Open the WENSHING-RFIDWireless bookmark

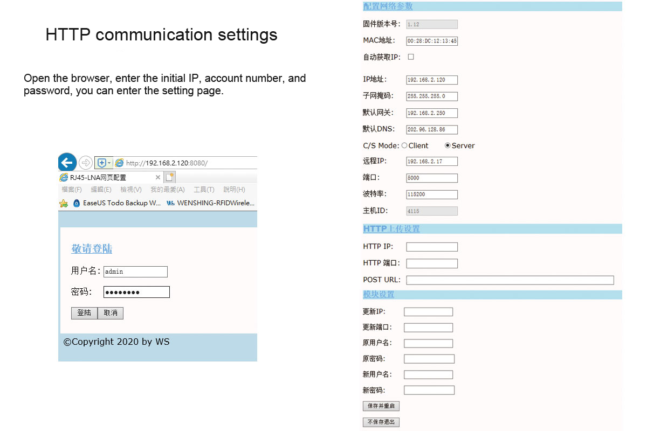[x=211, y=203]
